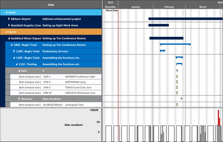This screenshot has height=142, width=223.
Task: Collapse the Guildford Water Department job
Action: [x=9, y=38]
